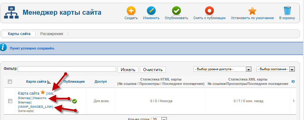Click the blue info icon in the message bar
The height and width of the screenshot is (120, 306).
[x=3, y=48]
